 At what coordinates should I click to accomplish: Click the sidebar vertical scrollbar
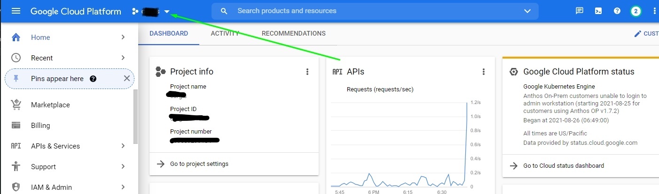[136, 116]
